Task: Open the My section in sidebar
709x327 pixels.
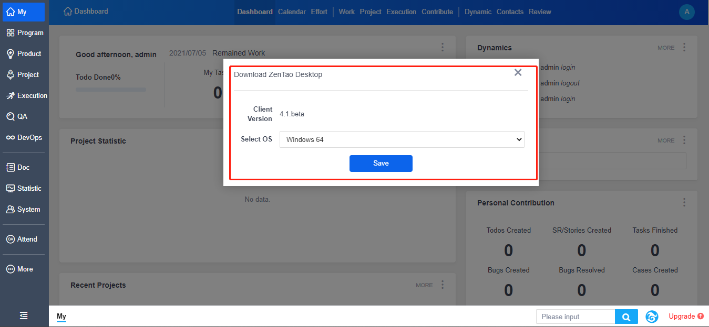Action: coord(24,12)
